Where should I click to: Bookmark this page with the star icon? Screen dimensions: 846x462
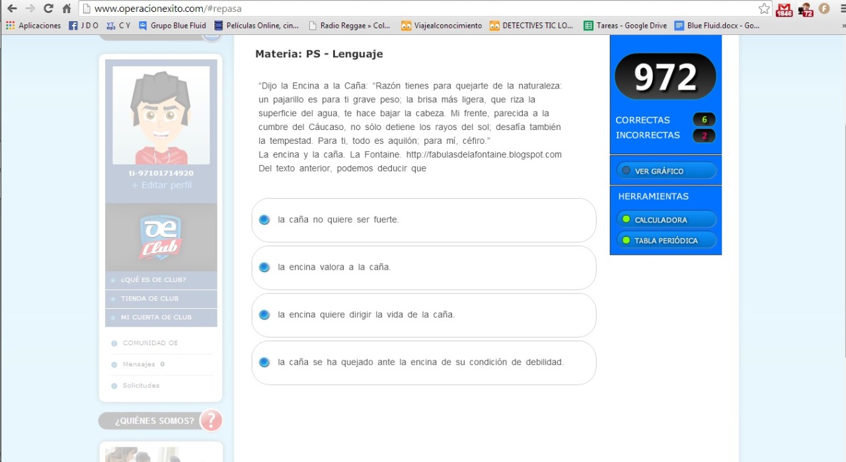(x=764, y=9)
